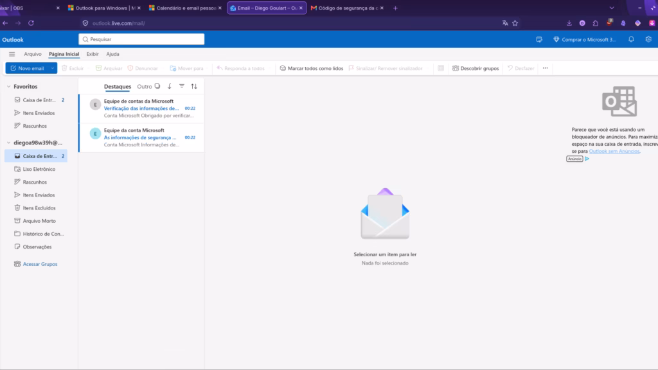Open the browser tab list chevron
658x370 pixels.
(612, 8)
